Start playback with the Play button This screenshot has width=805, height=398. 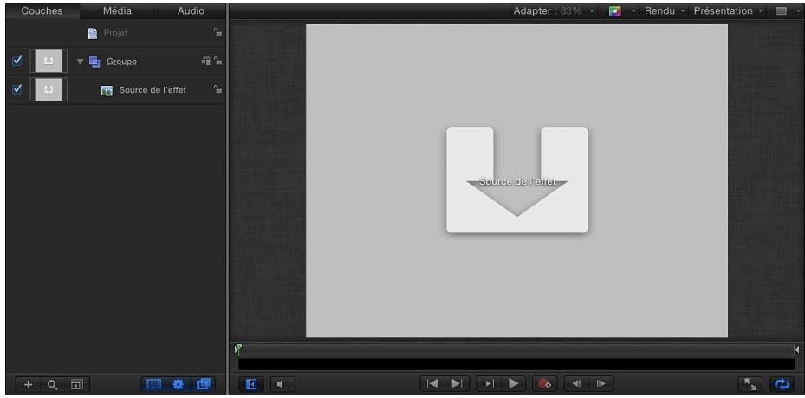coord(513,383)
